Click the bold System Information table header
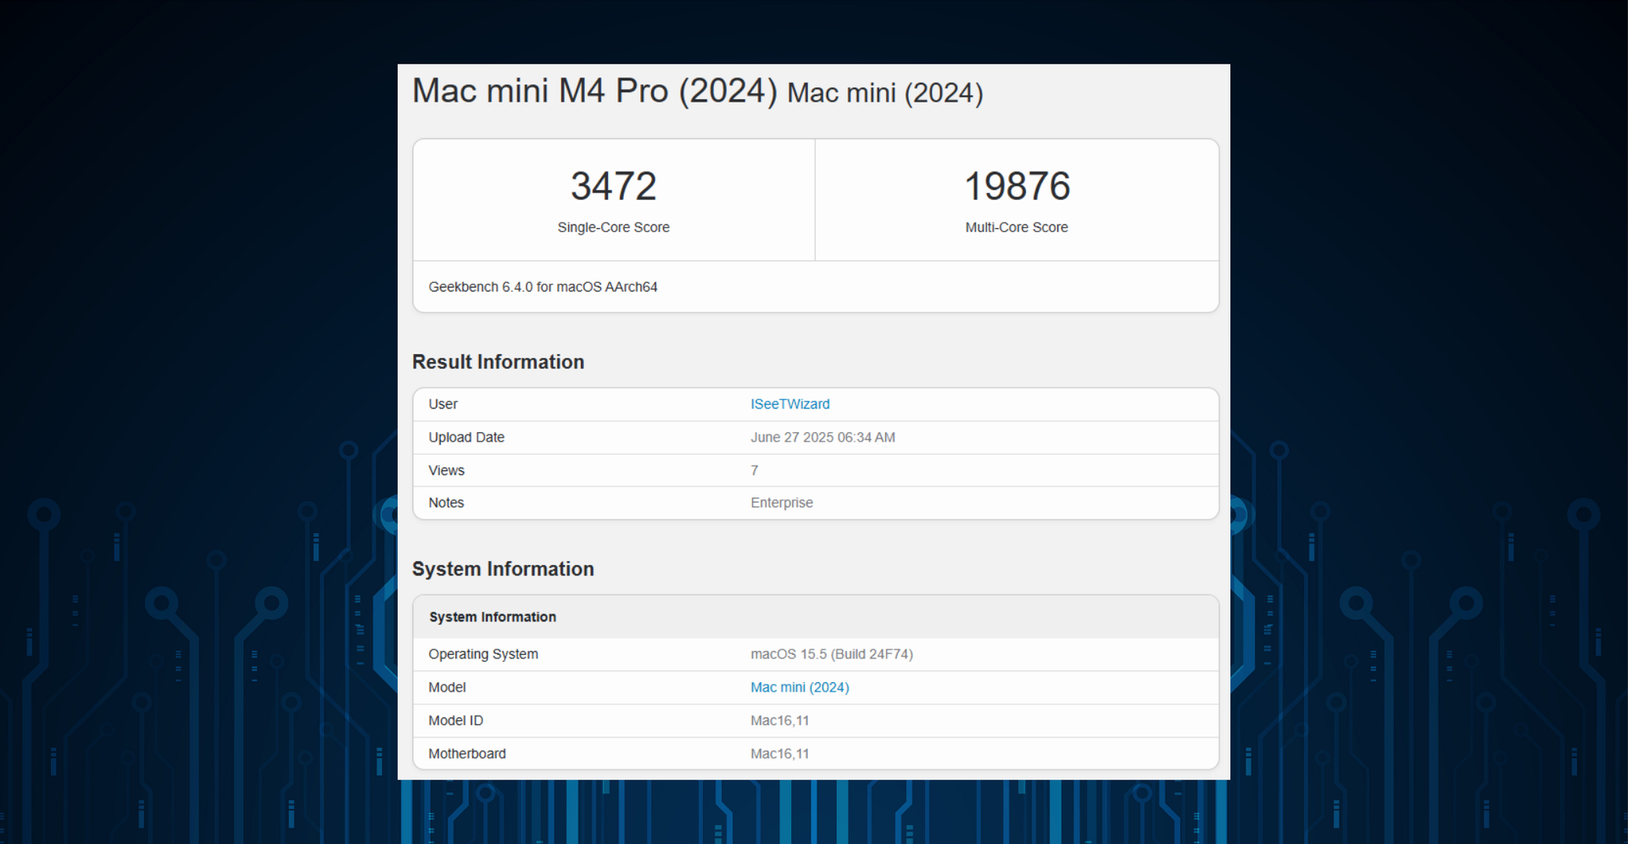This screenshot has height=844, width=1628. [492, 617]
